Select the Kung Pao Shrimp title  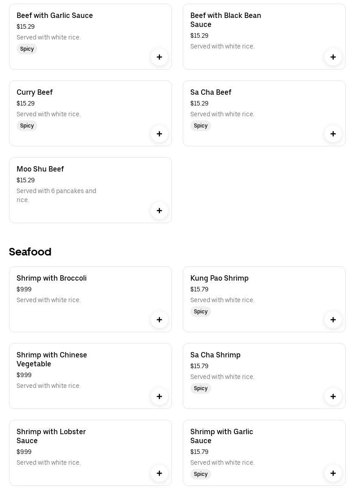(x=219, y=278)
